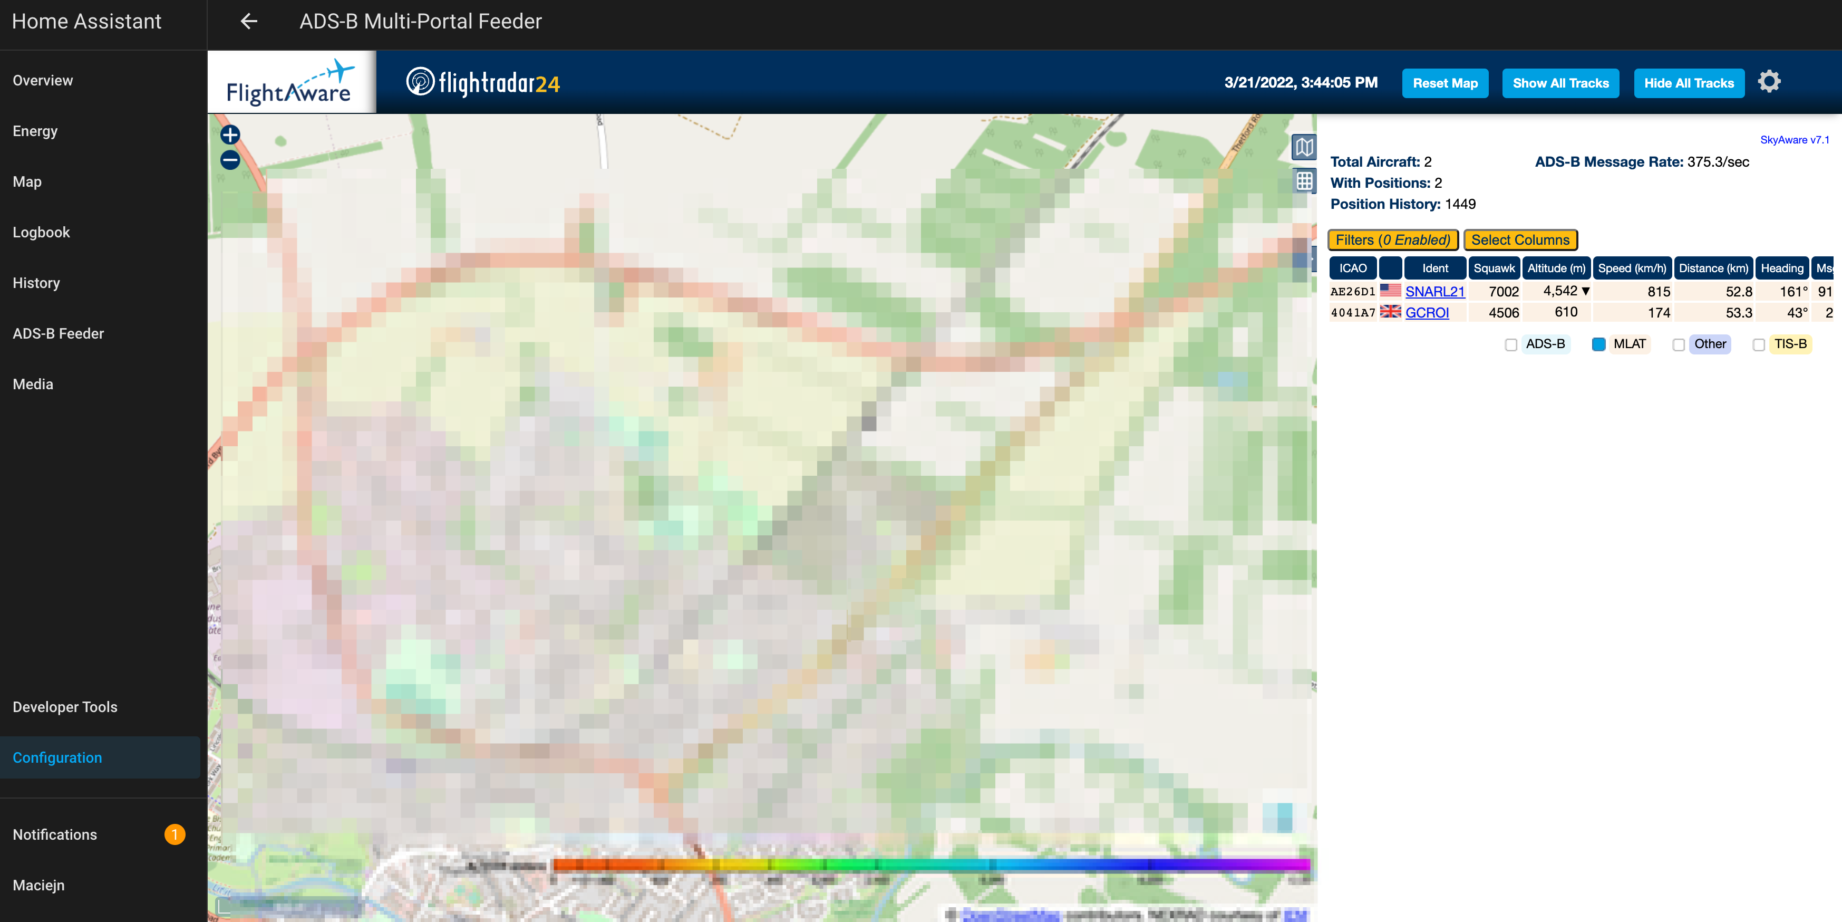Open the SNARL21 aircraft link
1842x922 pixels.
point(1434,291)
